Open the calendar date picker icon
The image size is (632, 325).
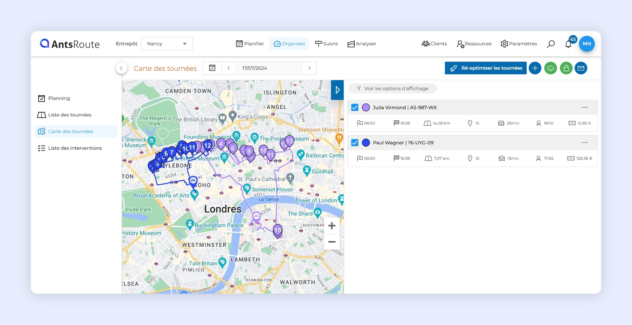click(212, 68)
